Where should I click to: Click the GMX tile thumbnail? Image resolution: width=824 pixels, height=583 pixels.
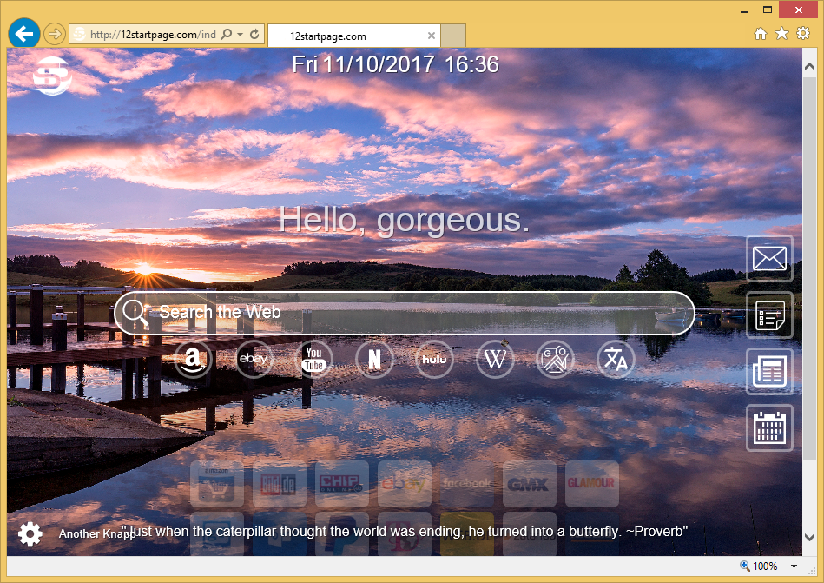click(x=529, y=484)
